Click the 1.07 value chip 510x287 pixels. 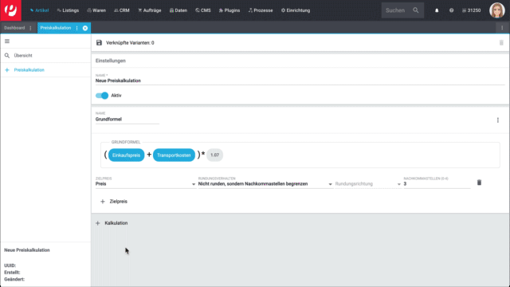[x=214, y=155]
